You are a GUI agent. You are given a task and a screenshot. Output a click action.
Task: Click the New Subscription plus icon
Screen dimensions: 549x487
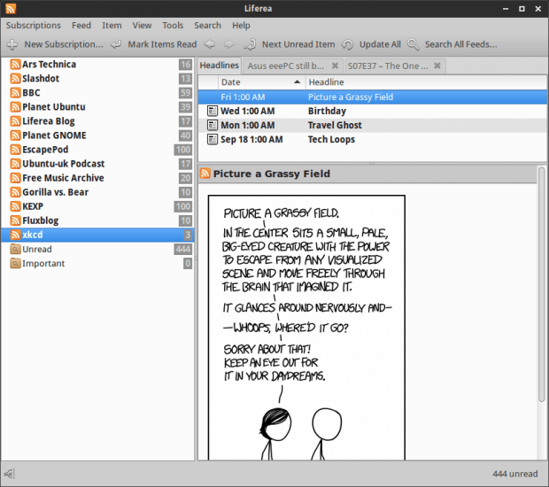coord(12,44)
